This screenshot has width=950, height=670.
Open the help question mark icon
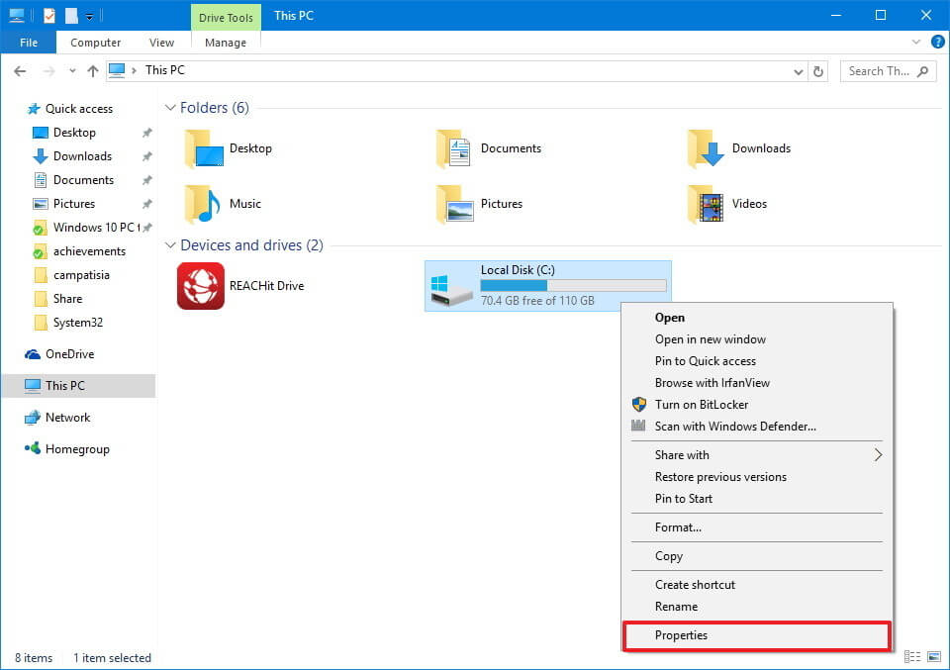tap(937, 42)
